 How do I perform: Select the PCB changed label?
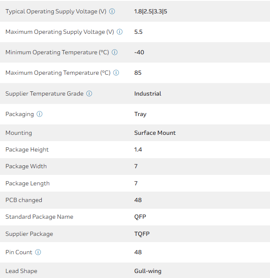(24, 200)
